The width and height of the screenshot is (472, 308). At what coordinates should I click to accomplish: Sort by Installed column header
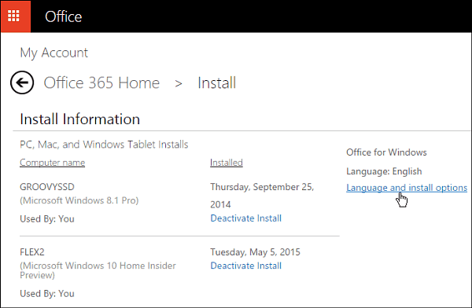(x=227, y=163)
